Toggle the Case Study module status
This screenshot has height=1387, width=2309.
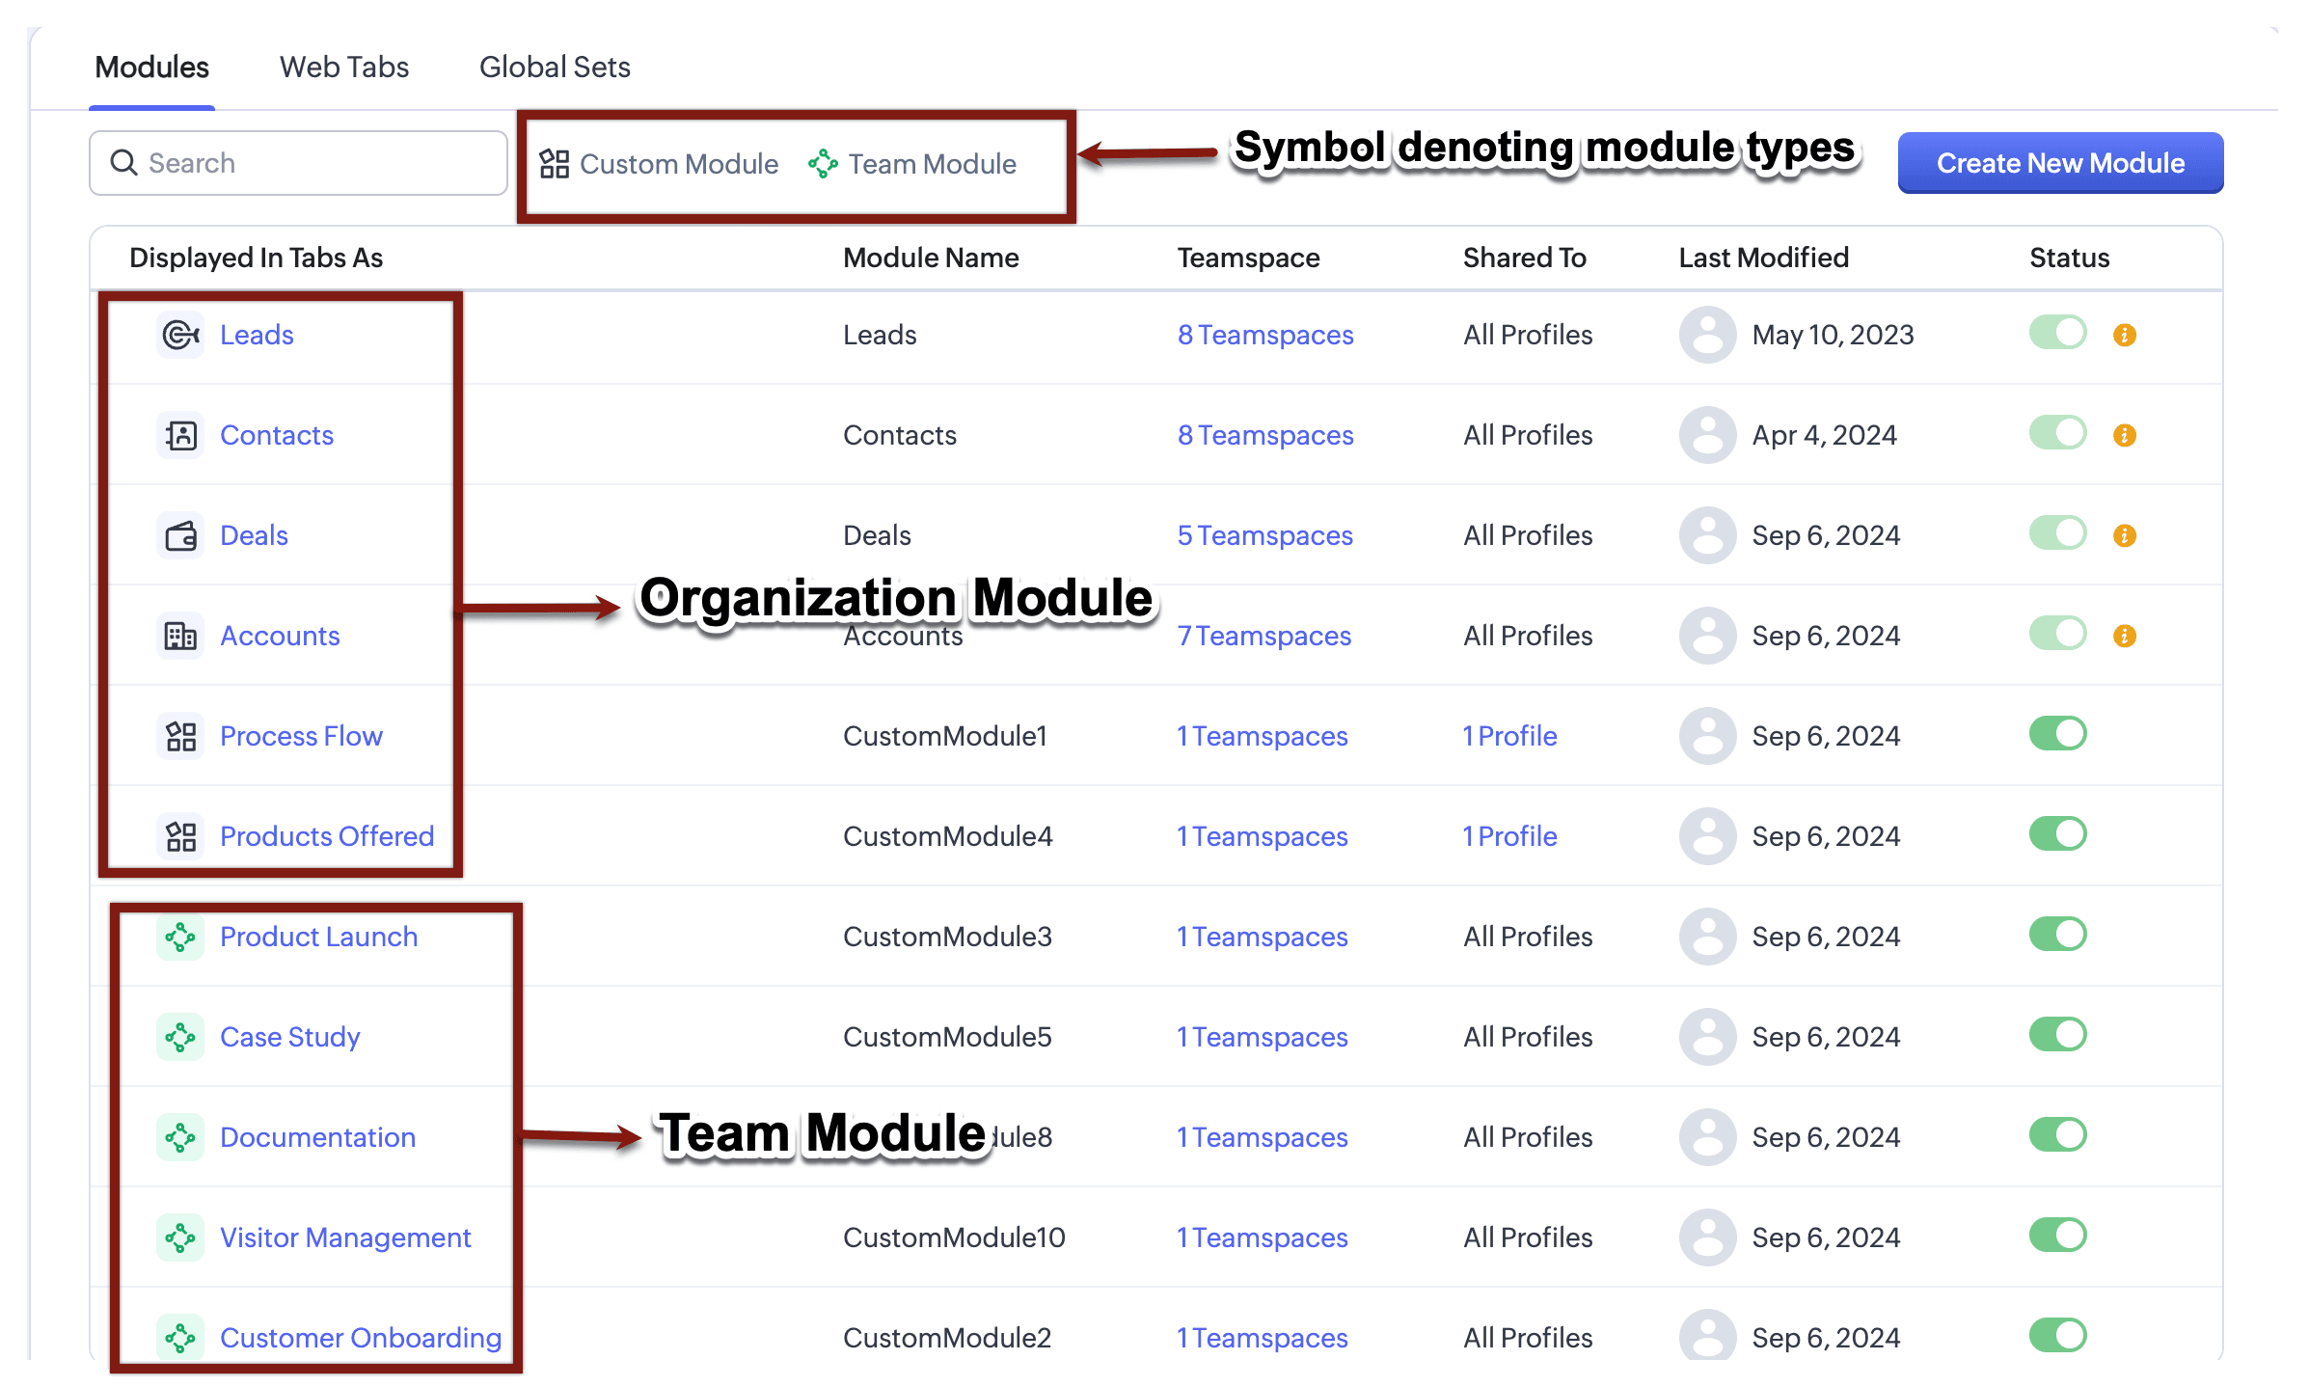2057,1035
